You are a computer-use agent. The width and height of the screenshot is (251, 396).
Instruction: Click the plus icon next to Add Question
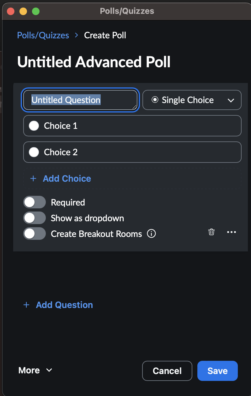[x=26, y=305]
